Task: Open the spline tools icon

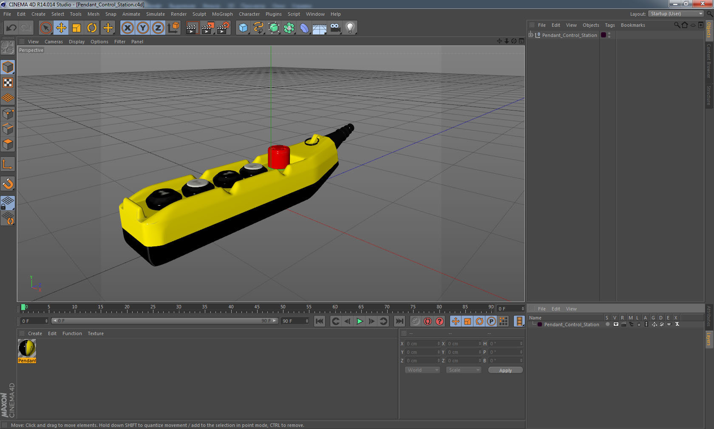Action: point(258,28)
